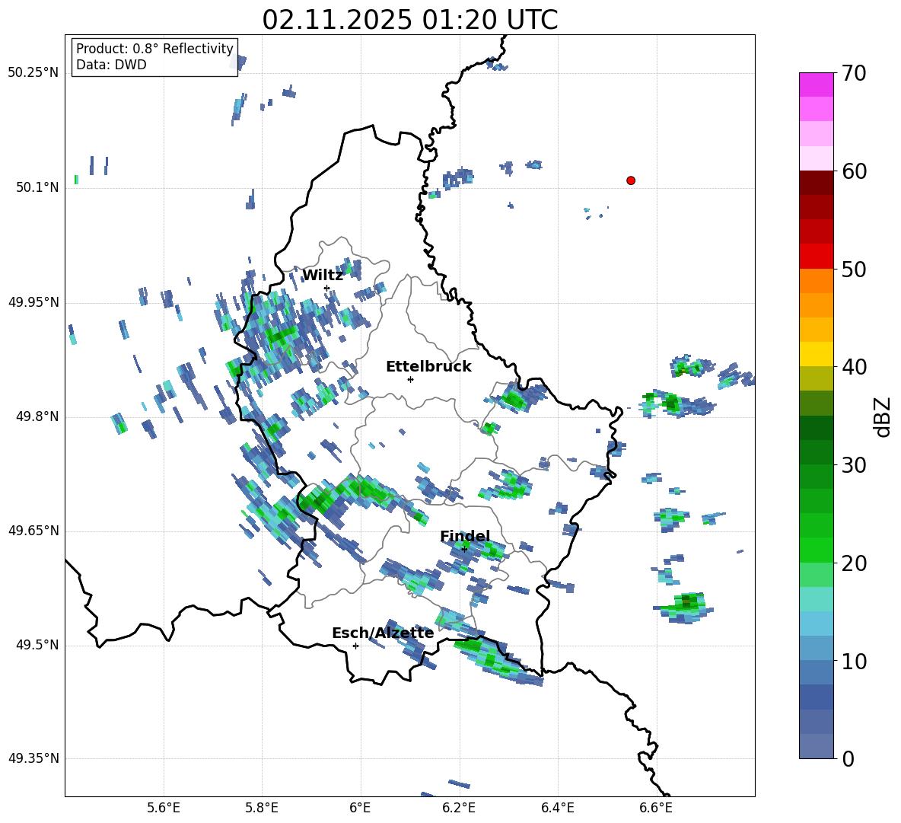This screenshot has width=901, height=823.
Task: Pick the yellow colorbar segment above 40
Action: tap(817, 354)
